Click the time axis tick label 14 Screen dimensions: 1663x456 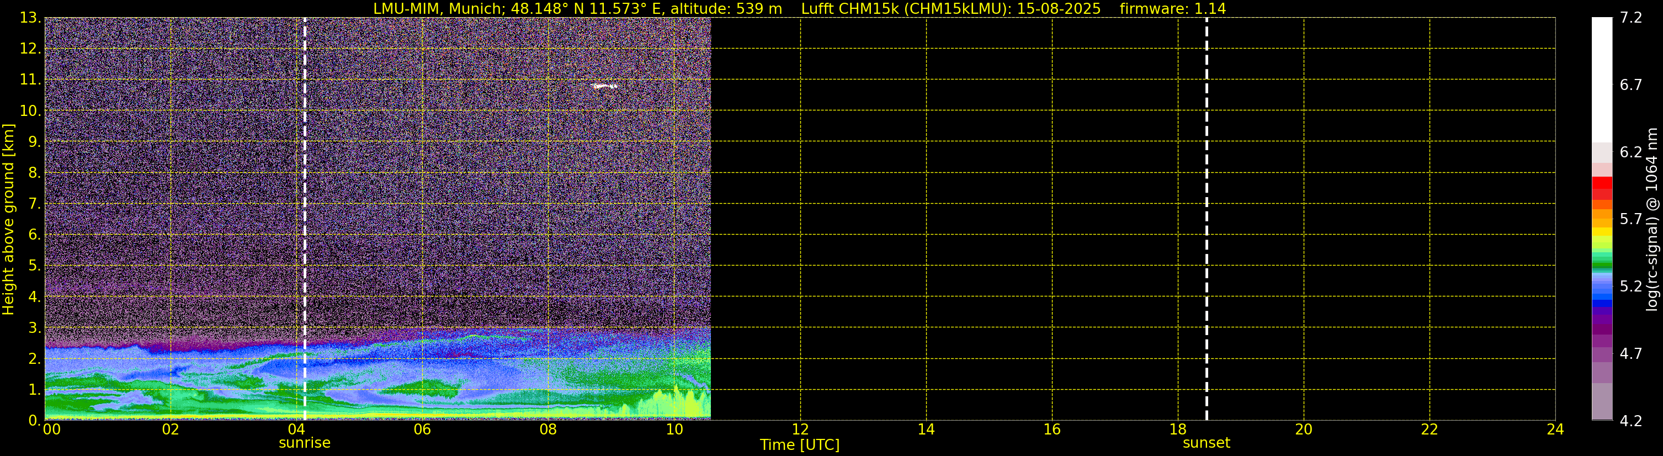point(926,430)
